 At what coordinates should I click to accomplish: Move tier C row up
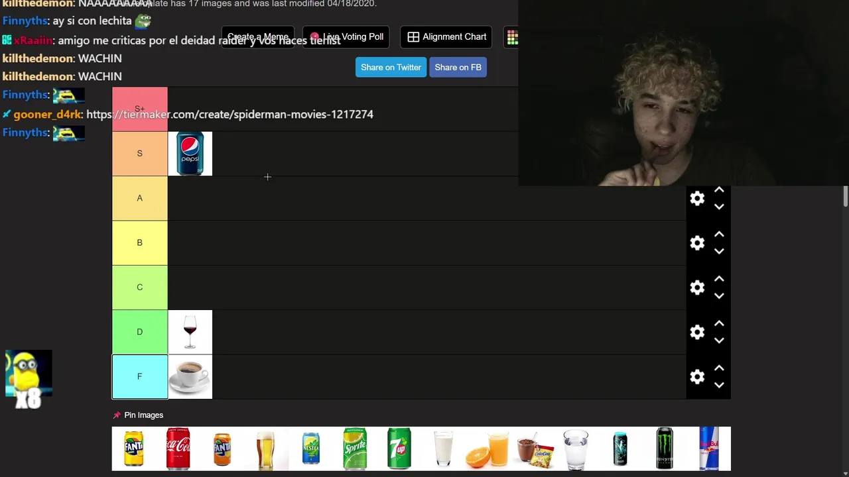(719, 279)
